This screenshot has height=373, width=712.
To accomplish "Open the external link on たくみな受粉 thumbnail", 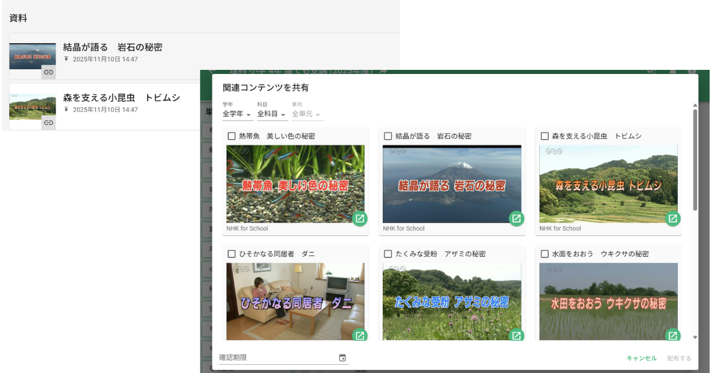I will [517, 336].
